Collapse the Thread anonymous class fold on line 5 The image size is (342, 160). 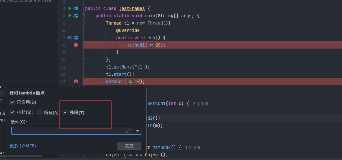83,23
